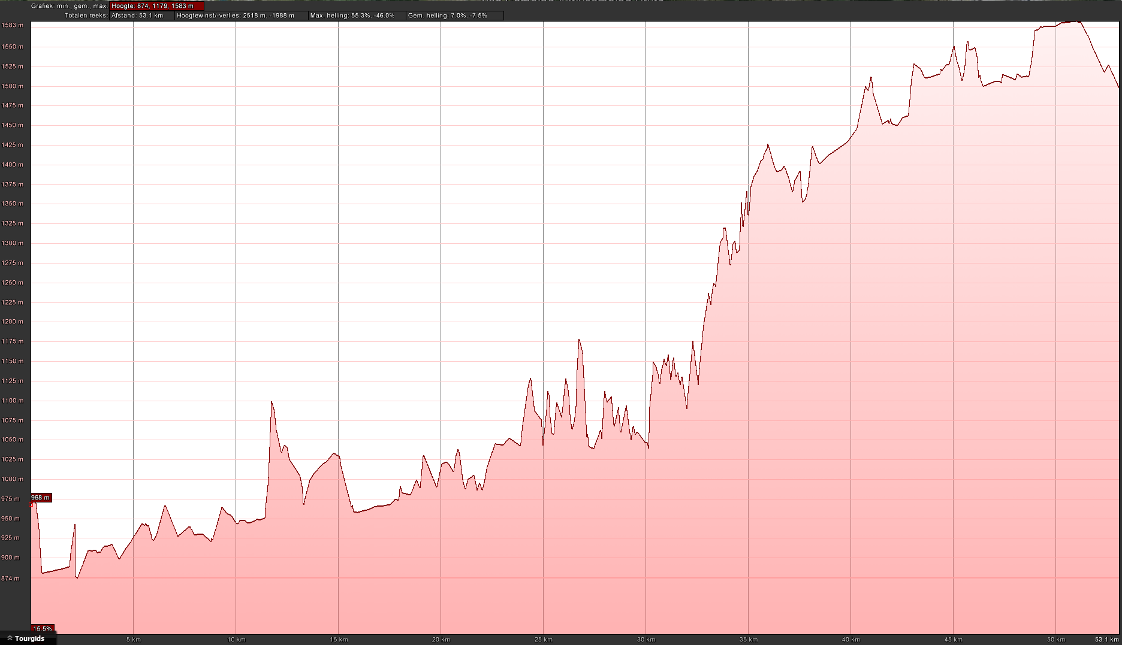Click the 1200 m elevation axis label
The height and width of the screenshot is (645, 1122).
[x=13, y=322]
